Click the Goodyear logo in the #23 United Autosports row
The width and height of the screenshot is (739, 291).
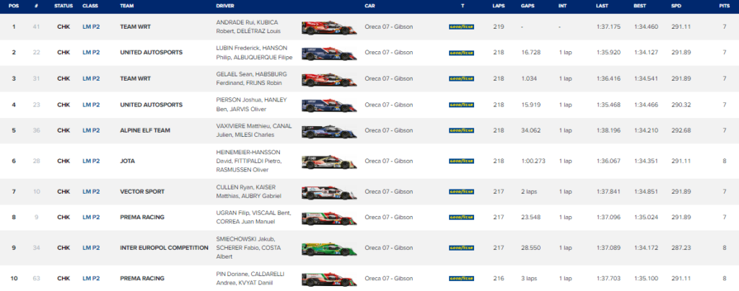pos(461,104)
